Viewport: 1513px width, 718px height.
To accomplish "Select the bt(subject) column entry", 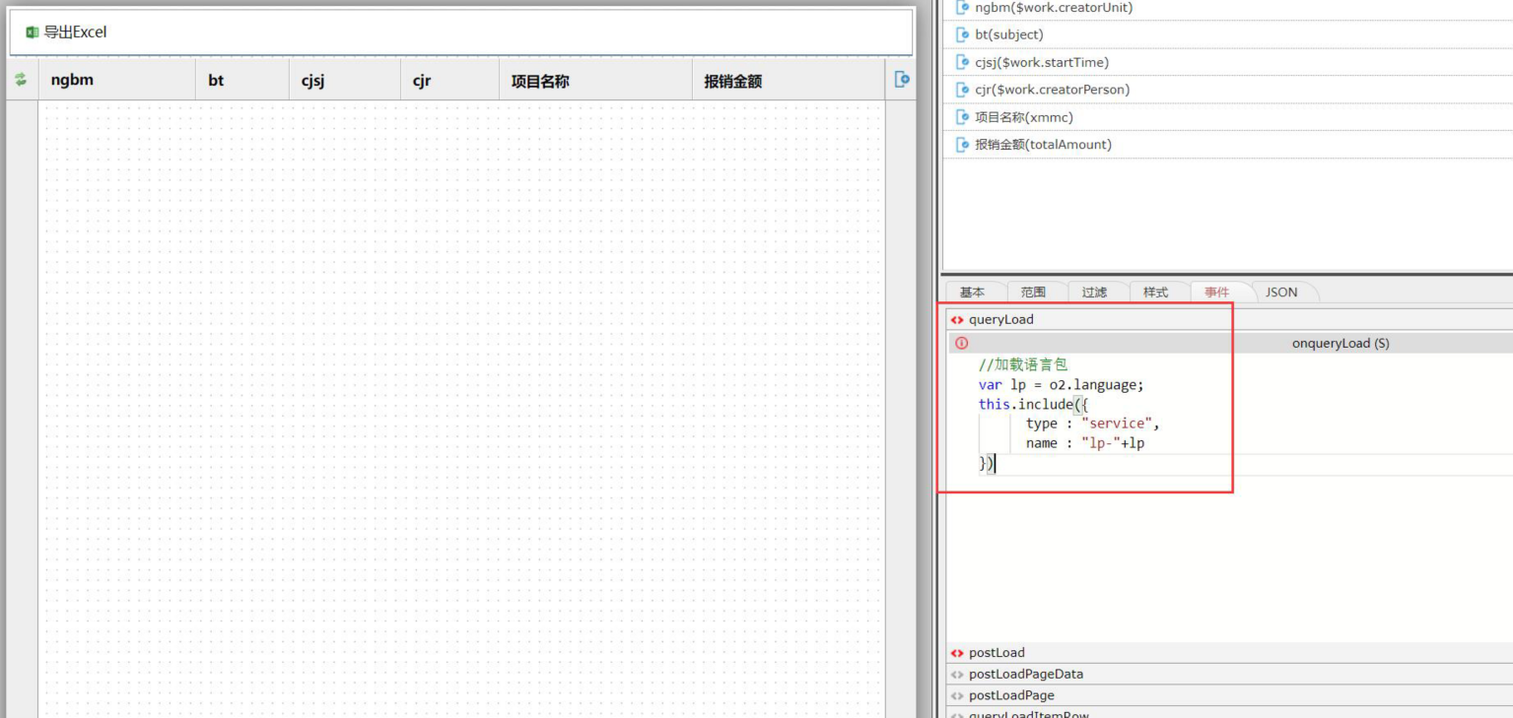I will point(1230,34).
